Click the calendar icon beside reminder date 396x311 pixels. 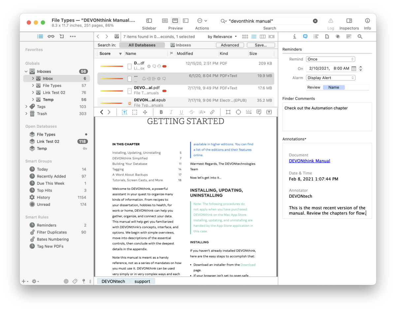click(354, 69)
